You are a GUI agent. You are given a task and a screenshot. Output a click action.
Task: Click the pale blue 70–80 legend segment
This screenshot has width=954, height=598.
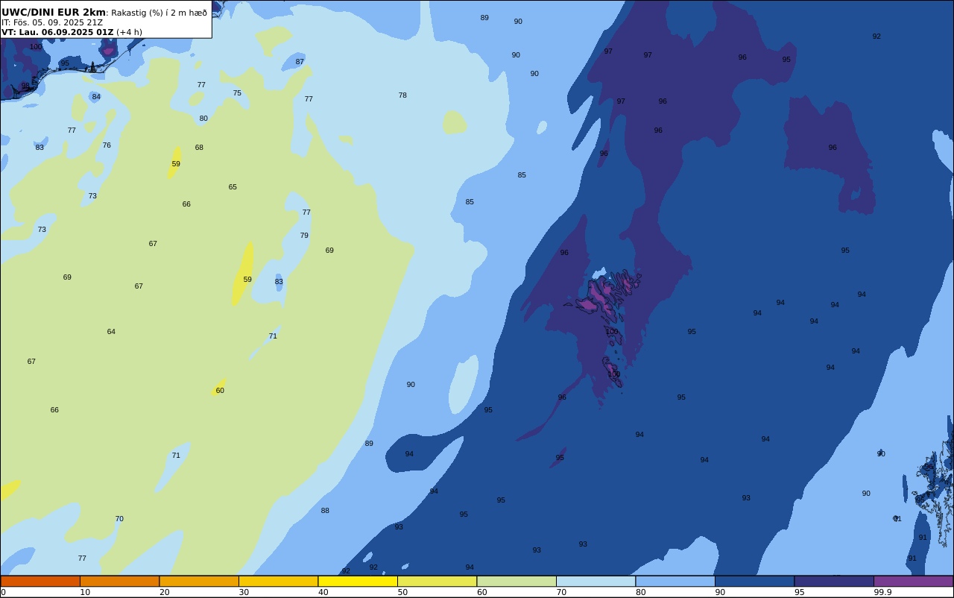tap(596, 581)
